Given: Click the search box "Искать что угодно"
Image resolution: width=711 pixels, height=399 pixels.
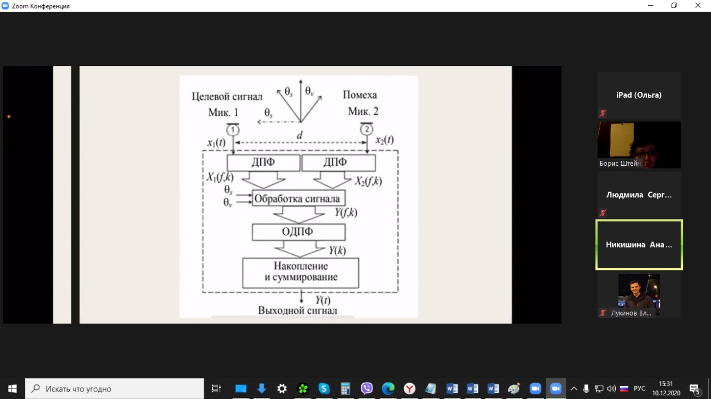Looking at the screenshot, I should pos(114,388).
